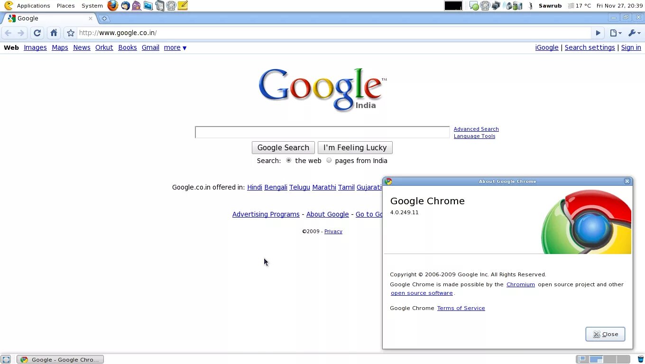Open the System menu
The height and width of the screenshot is (364, 645).
[92, 6]
